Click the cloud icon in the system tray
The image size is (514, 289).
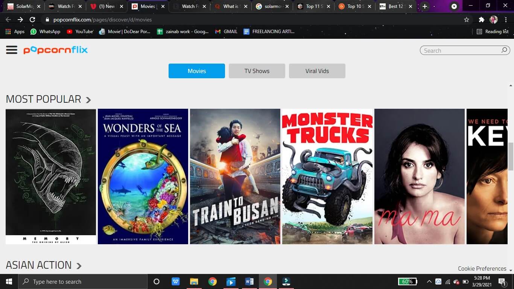coord(438,281)
